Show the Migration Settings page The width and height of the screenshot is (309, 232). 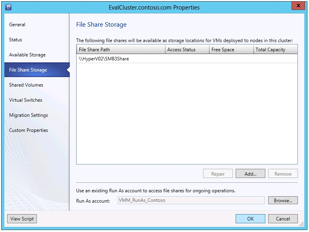(x=29, y=115)
